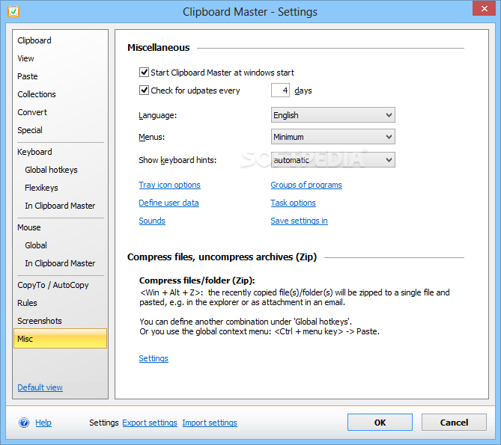Toggle Start Clipboard Master at windows start

(144, 73)
